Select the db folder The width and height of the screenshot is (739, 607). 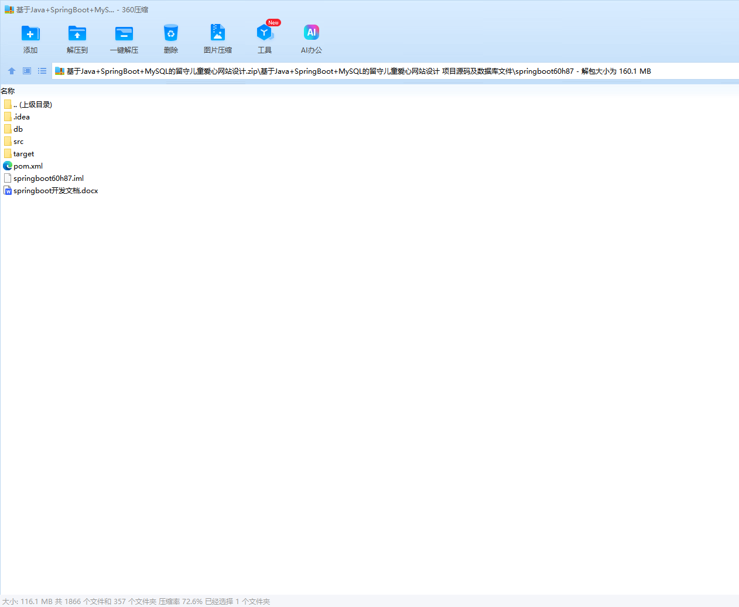tap(13, 129)
